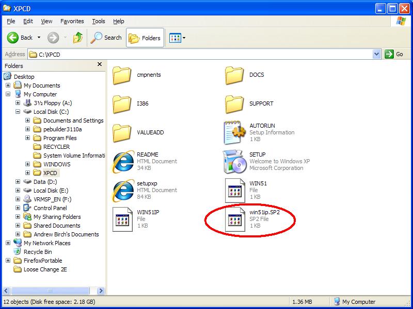This screenshot has height=309, width=413.
Task: Toggle the Folders pane button
Action: [x=145, y=38]
